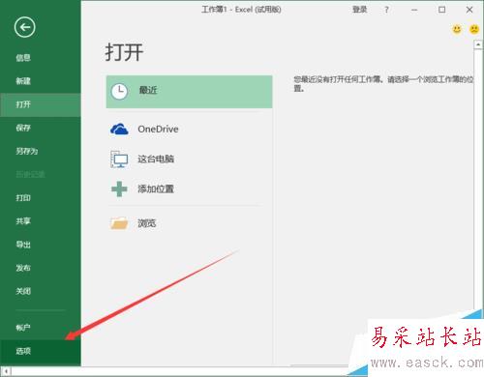Select the 这台电脑 location label

click(156, 159)
